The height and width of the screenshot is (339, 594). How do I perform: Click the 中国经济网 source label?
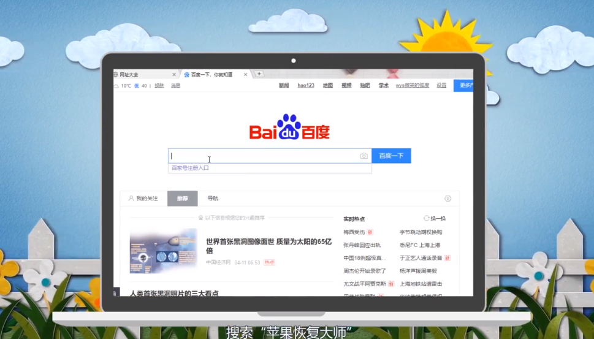click(x=218, y=262)
